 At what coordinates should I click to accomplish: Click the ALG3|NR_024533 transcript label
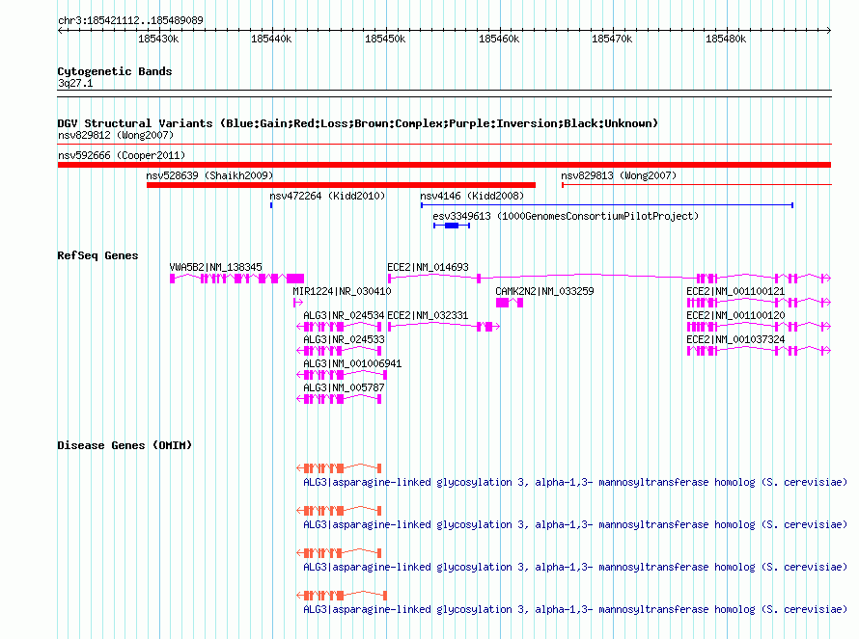coord(344,339)
